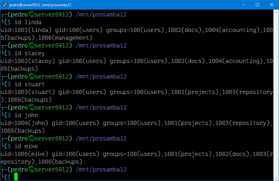The height and width of the screenshot is (181, 279).
Task: Click the Debian swirl icon in the last prompt
Action: click(31, 169)
